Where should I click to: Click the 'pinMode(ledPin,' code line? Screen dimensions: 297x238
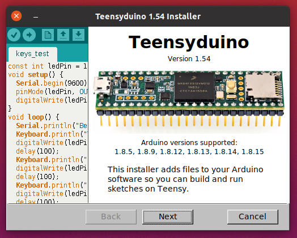(x=52, y=92)
